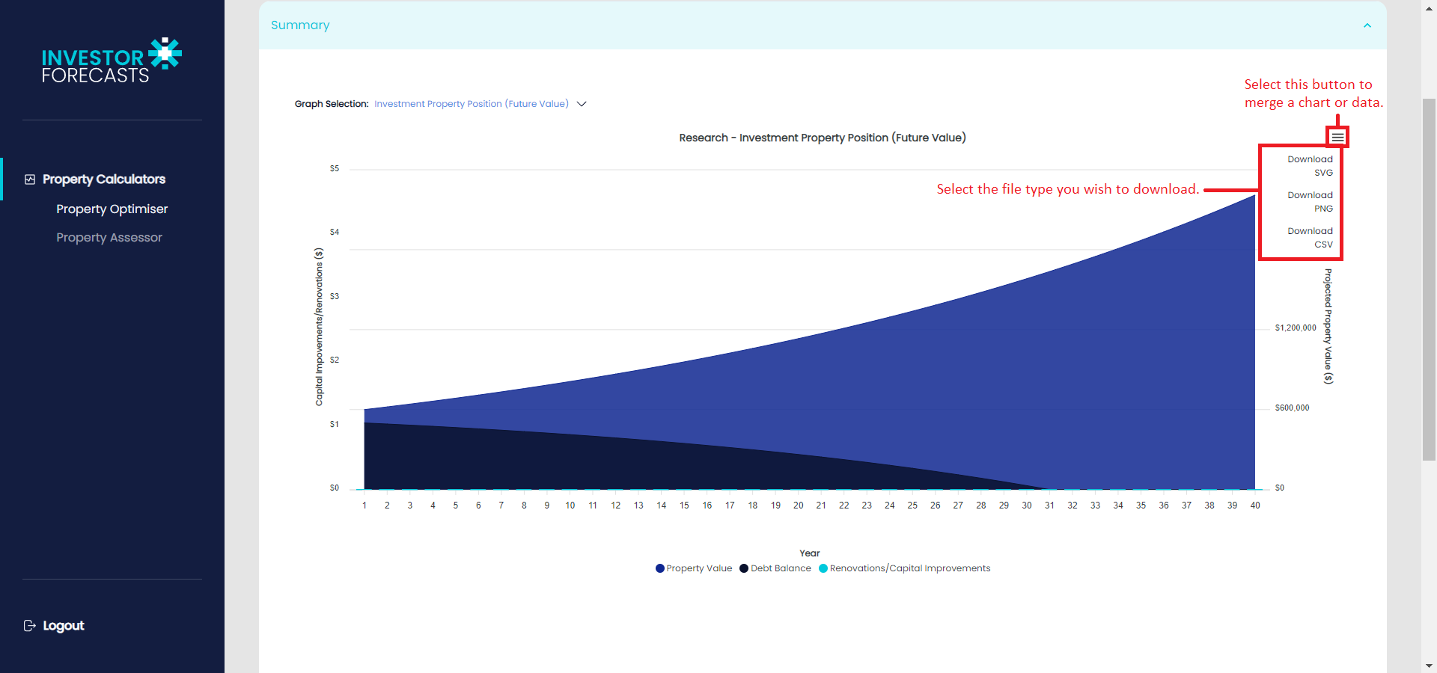The image size is (1437, 673).
Task: Click the Download SVG link
Action: point(1310,165)
